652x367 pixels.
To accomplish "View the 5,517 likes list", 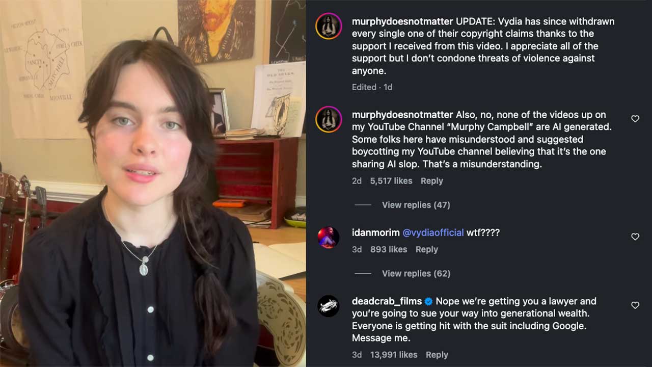I will coord(391,181).
